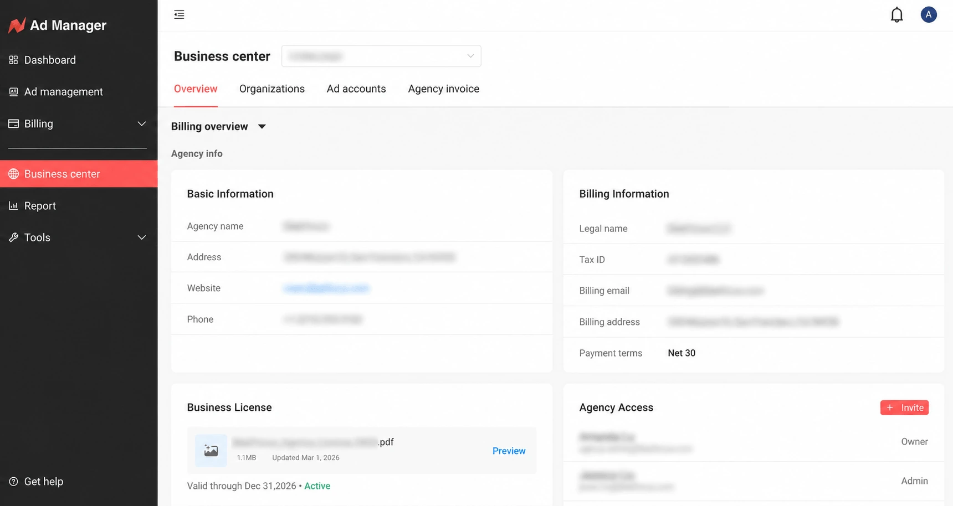The image size is (953, 506).
Task: Click the Billing Information heading
Action: [x=624, y=194]
